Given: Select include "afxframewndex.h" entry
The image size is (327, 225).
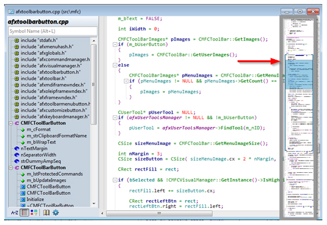Looking at the screenshot, I should coord(49,97).
